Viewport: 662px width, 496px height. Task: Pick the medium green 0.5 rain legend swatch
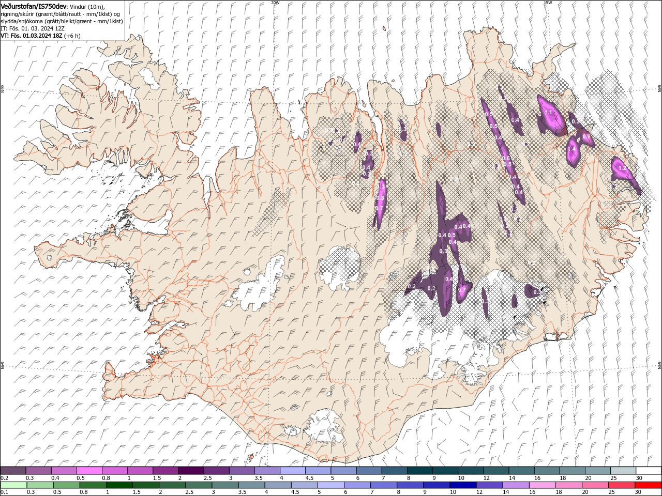tap(66, 485)
